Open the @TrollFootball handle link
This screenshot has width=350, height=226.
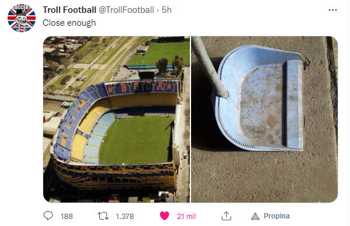126,10
